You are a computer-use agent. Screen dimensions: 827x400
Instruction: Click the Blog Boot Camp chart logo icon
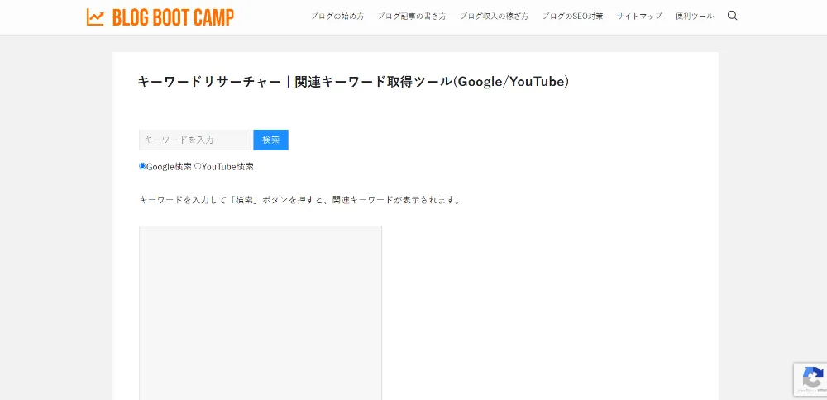click(95, 17)
